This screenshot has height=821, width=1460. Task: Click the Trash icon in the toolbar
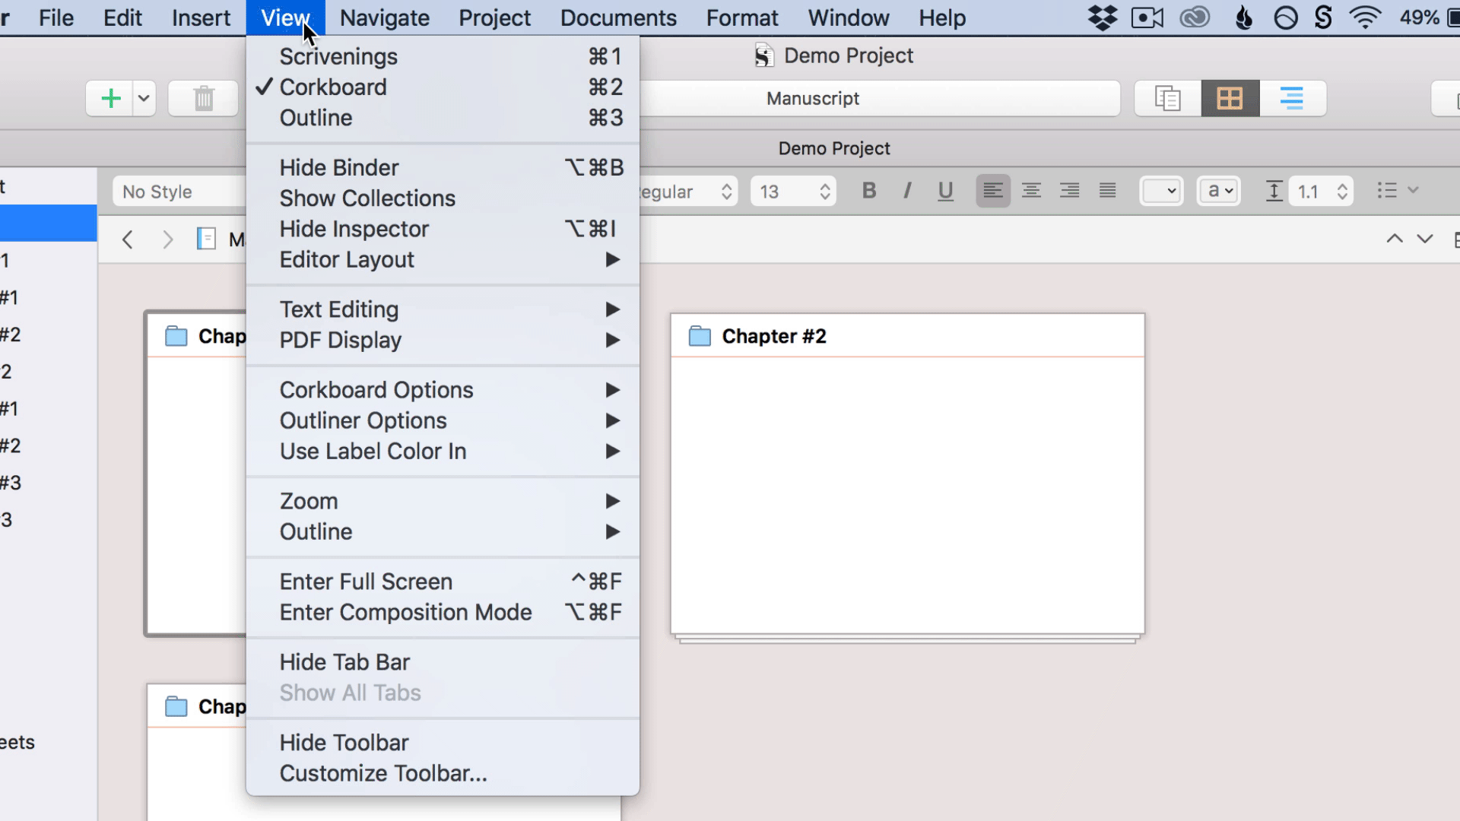coord(203,99)
